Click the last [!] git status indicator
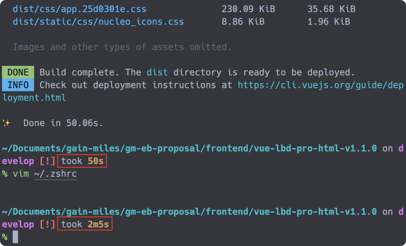Viewport: 406px width, 246px height. [x=48, y=224]
